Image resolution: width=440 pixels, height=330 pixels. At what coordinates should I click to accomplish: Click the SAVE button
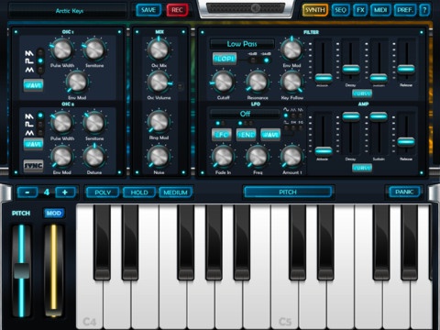148,10
